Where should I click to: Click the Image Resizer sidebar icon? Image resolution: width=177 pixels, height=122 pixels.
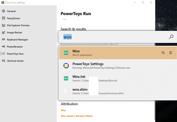pyautogui.click(x=4, y=32)
